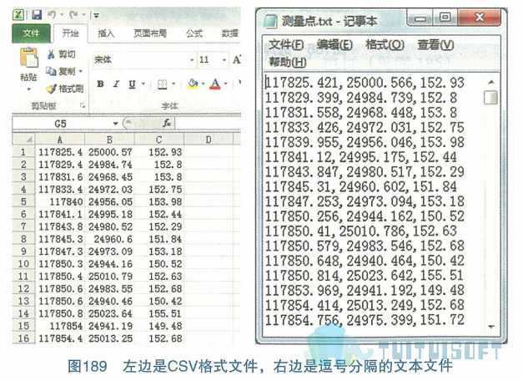
Task: Open the 格式(O) menu in Notepad
Action: coord(385,44)
